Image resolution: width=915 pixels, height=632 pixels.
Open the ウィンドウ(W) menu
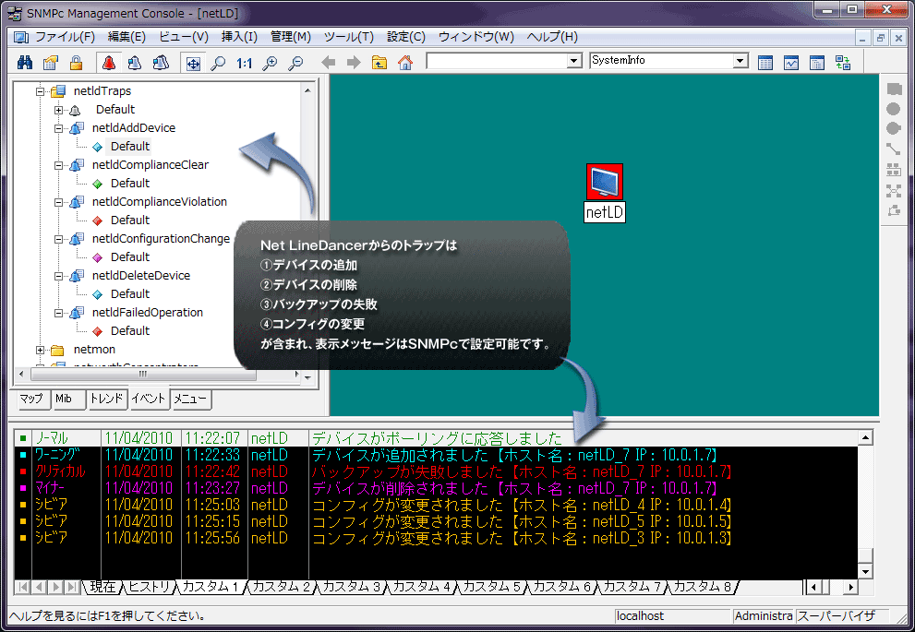tap(476, 37)
